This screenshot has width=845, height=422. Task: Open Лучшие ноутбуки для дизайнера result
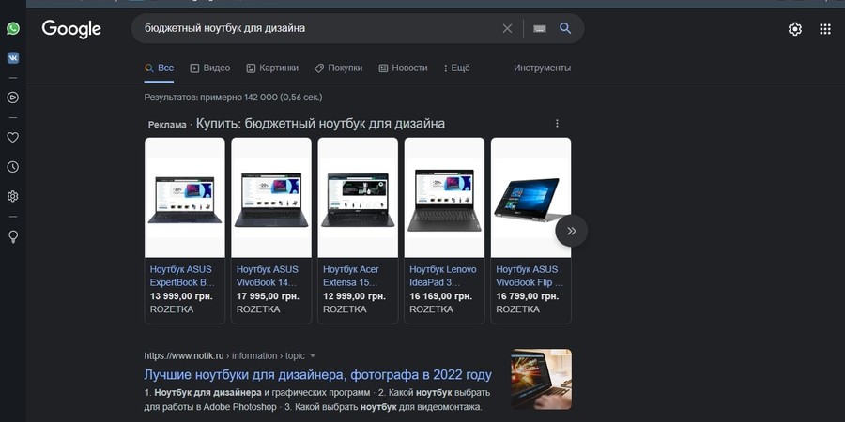(x=318, y=374)
